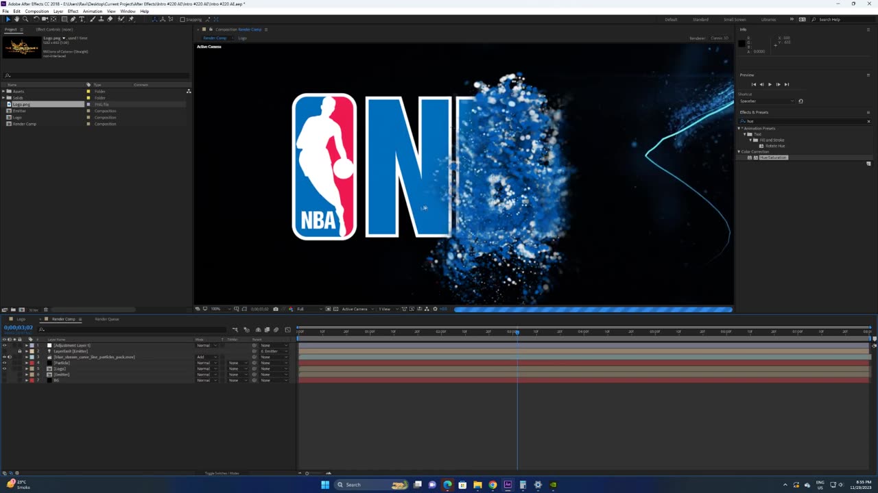Select the Brush tool
The image size is (878, 493).
point(93,19)
